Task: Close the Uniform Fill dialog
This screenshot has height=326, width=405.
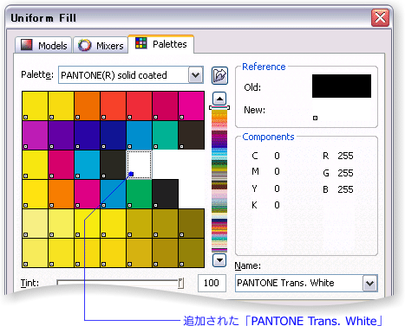Action: (380, 17)
